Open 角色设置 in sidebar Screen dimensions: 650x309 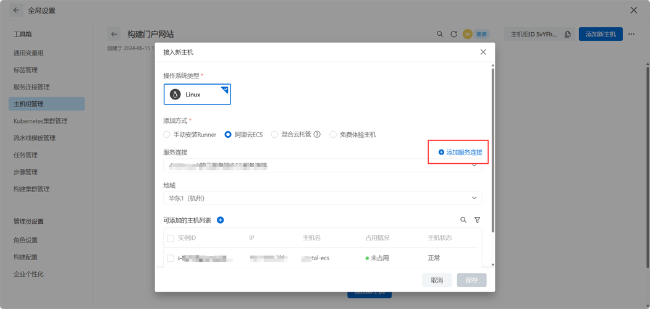(x=26, y=240)
